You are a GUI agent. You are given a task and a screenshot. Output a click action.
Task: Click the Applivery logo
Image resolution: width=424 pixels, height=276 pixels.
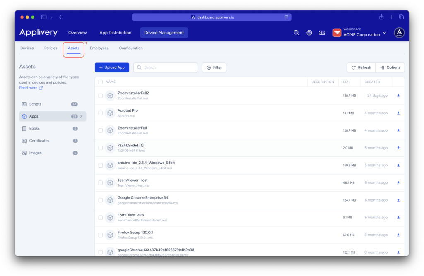tap(39, 32)
